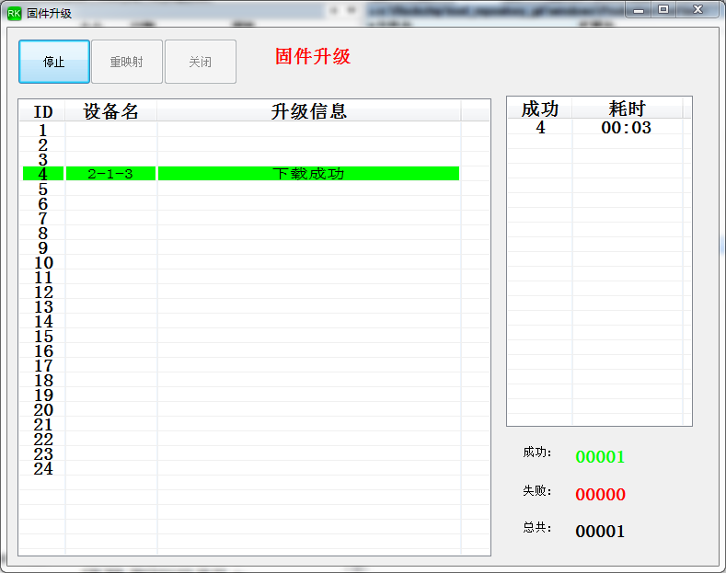Viewport: 726px width, 573px height.
Task: Click the green success counter 00001
Action: (x=600, y=457)
